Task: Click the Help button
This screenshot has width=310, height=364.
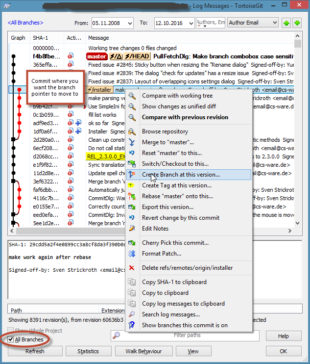Action: (284, 336)
